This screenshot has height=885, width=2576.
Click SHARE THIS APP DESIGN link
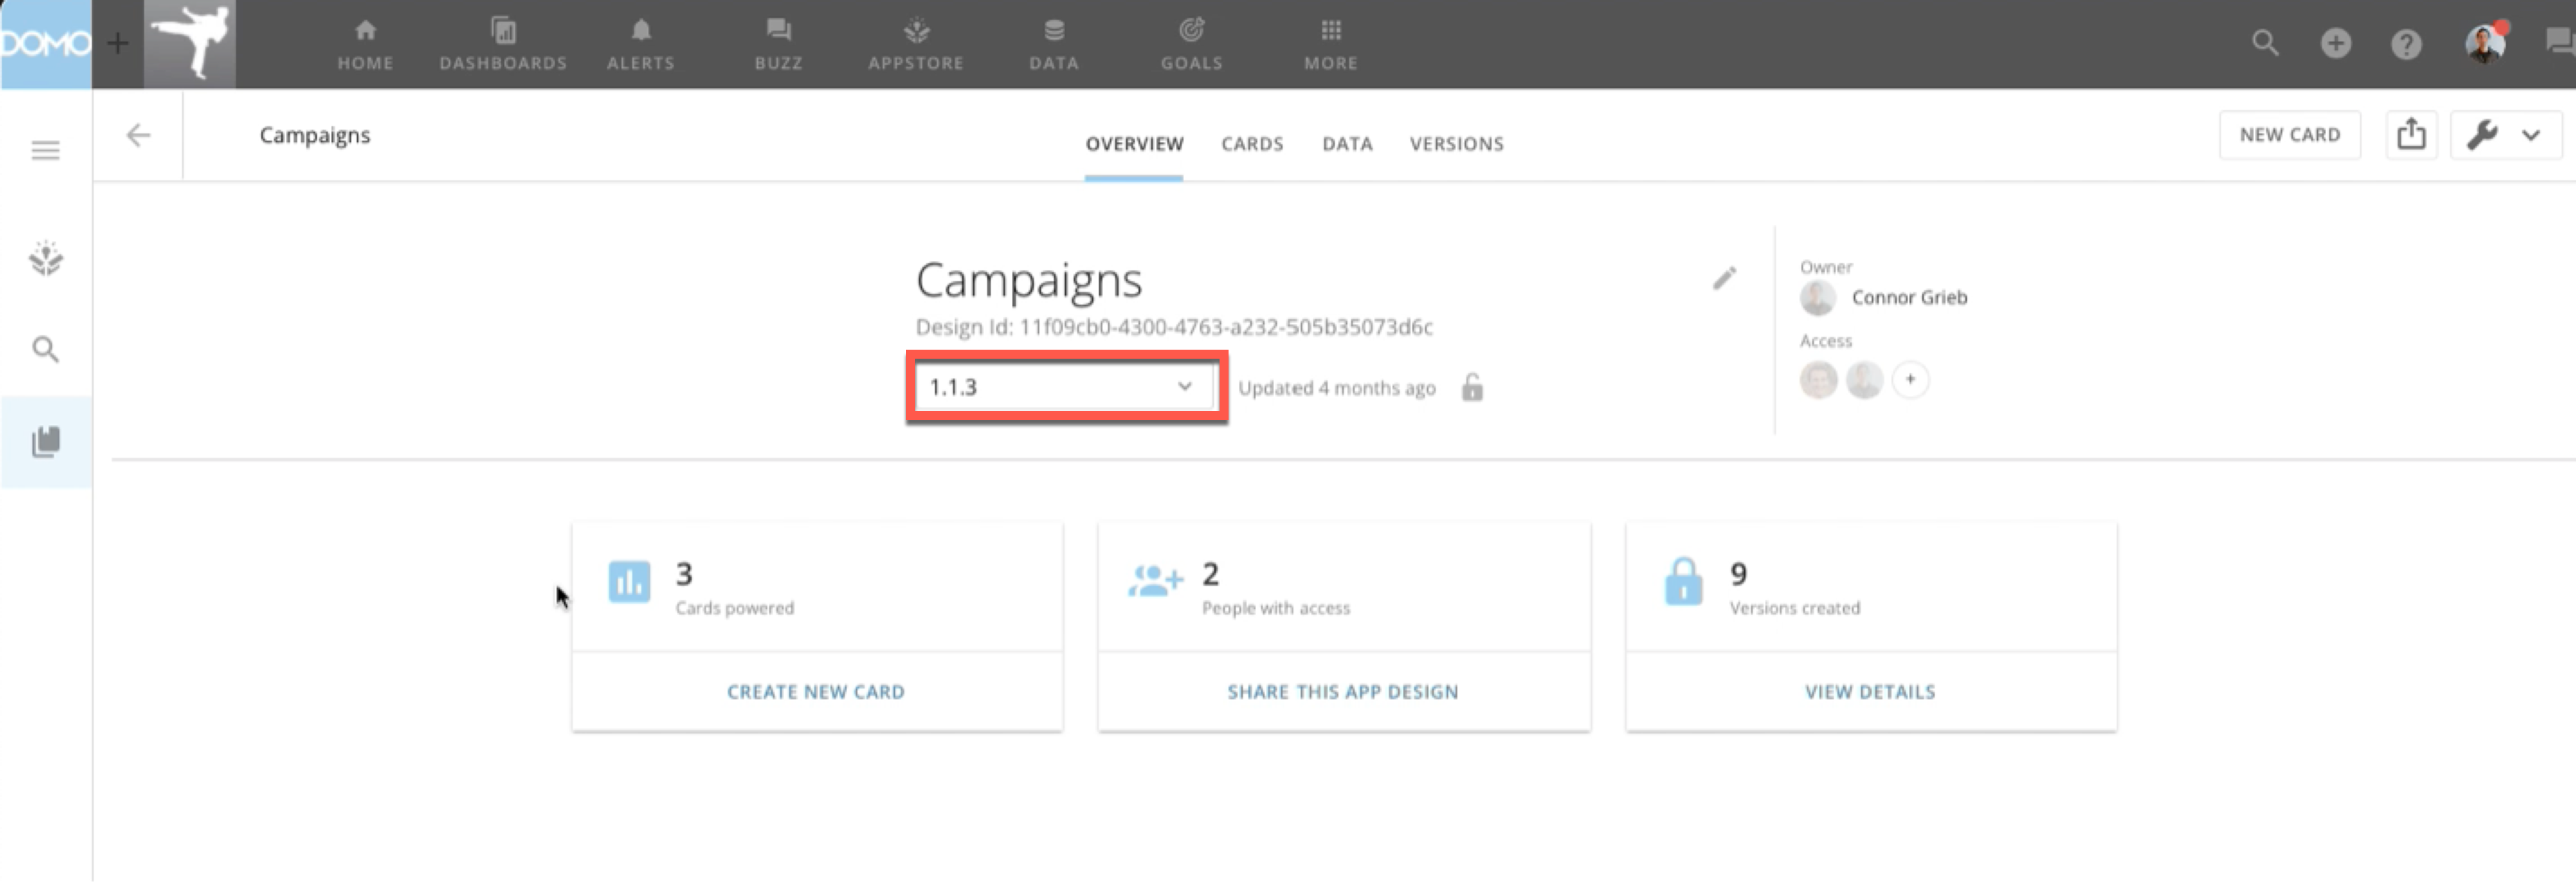(x=1343, y=692)
